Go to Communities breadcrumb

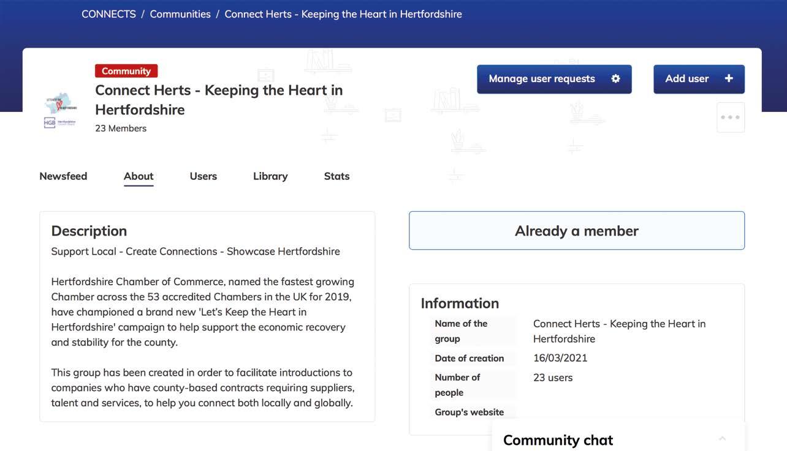tap(180, 13)
